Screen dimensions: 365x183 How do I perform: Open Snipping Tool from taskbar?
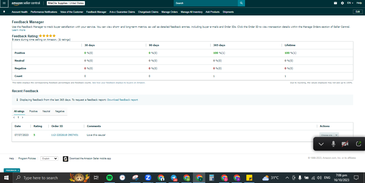coord(135,178)
